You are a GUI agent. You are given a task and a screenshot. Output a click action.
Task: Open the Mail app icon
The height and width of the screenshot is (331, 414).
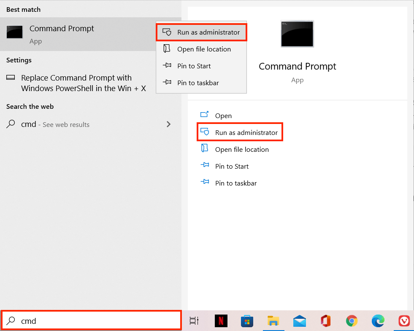299,321
